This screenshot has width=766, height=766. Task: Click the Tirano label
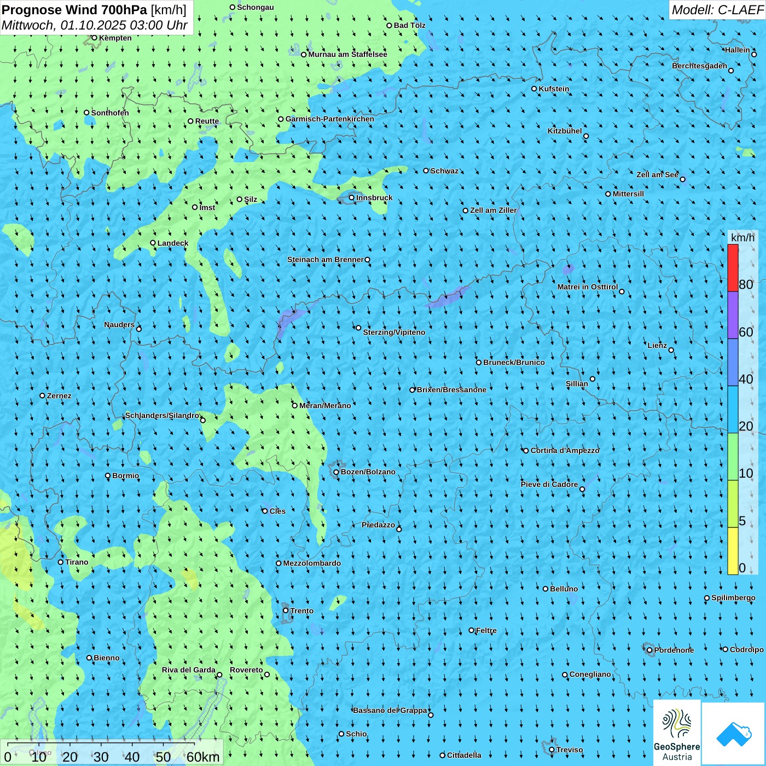tap(77, 562)
